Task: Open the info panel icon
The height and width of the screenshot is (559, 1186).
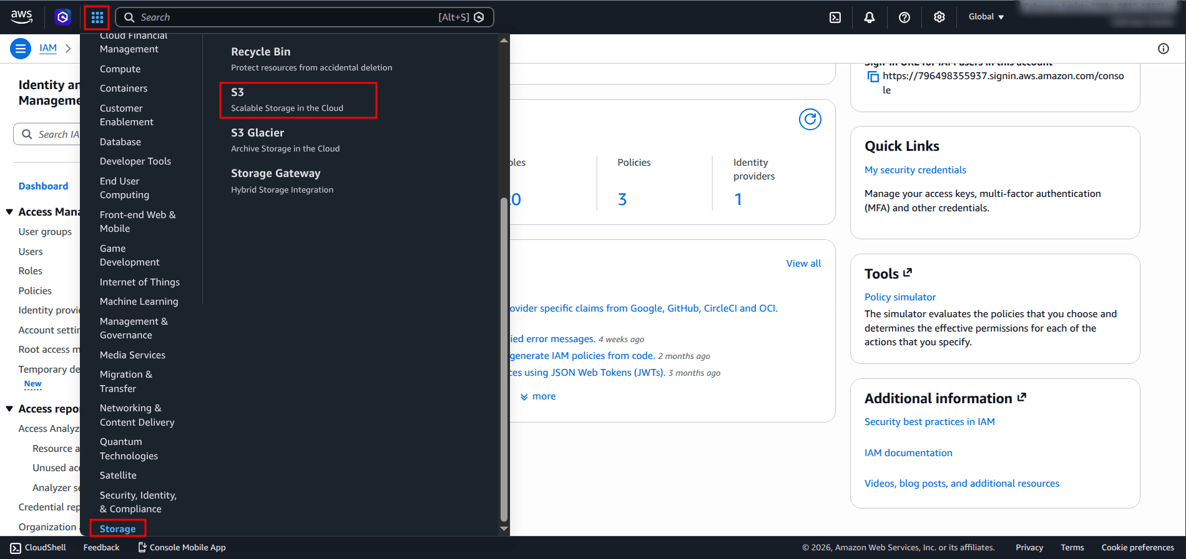Action: point(1164,49)
